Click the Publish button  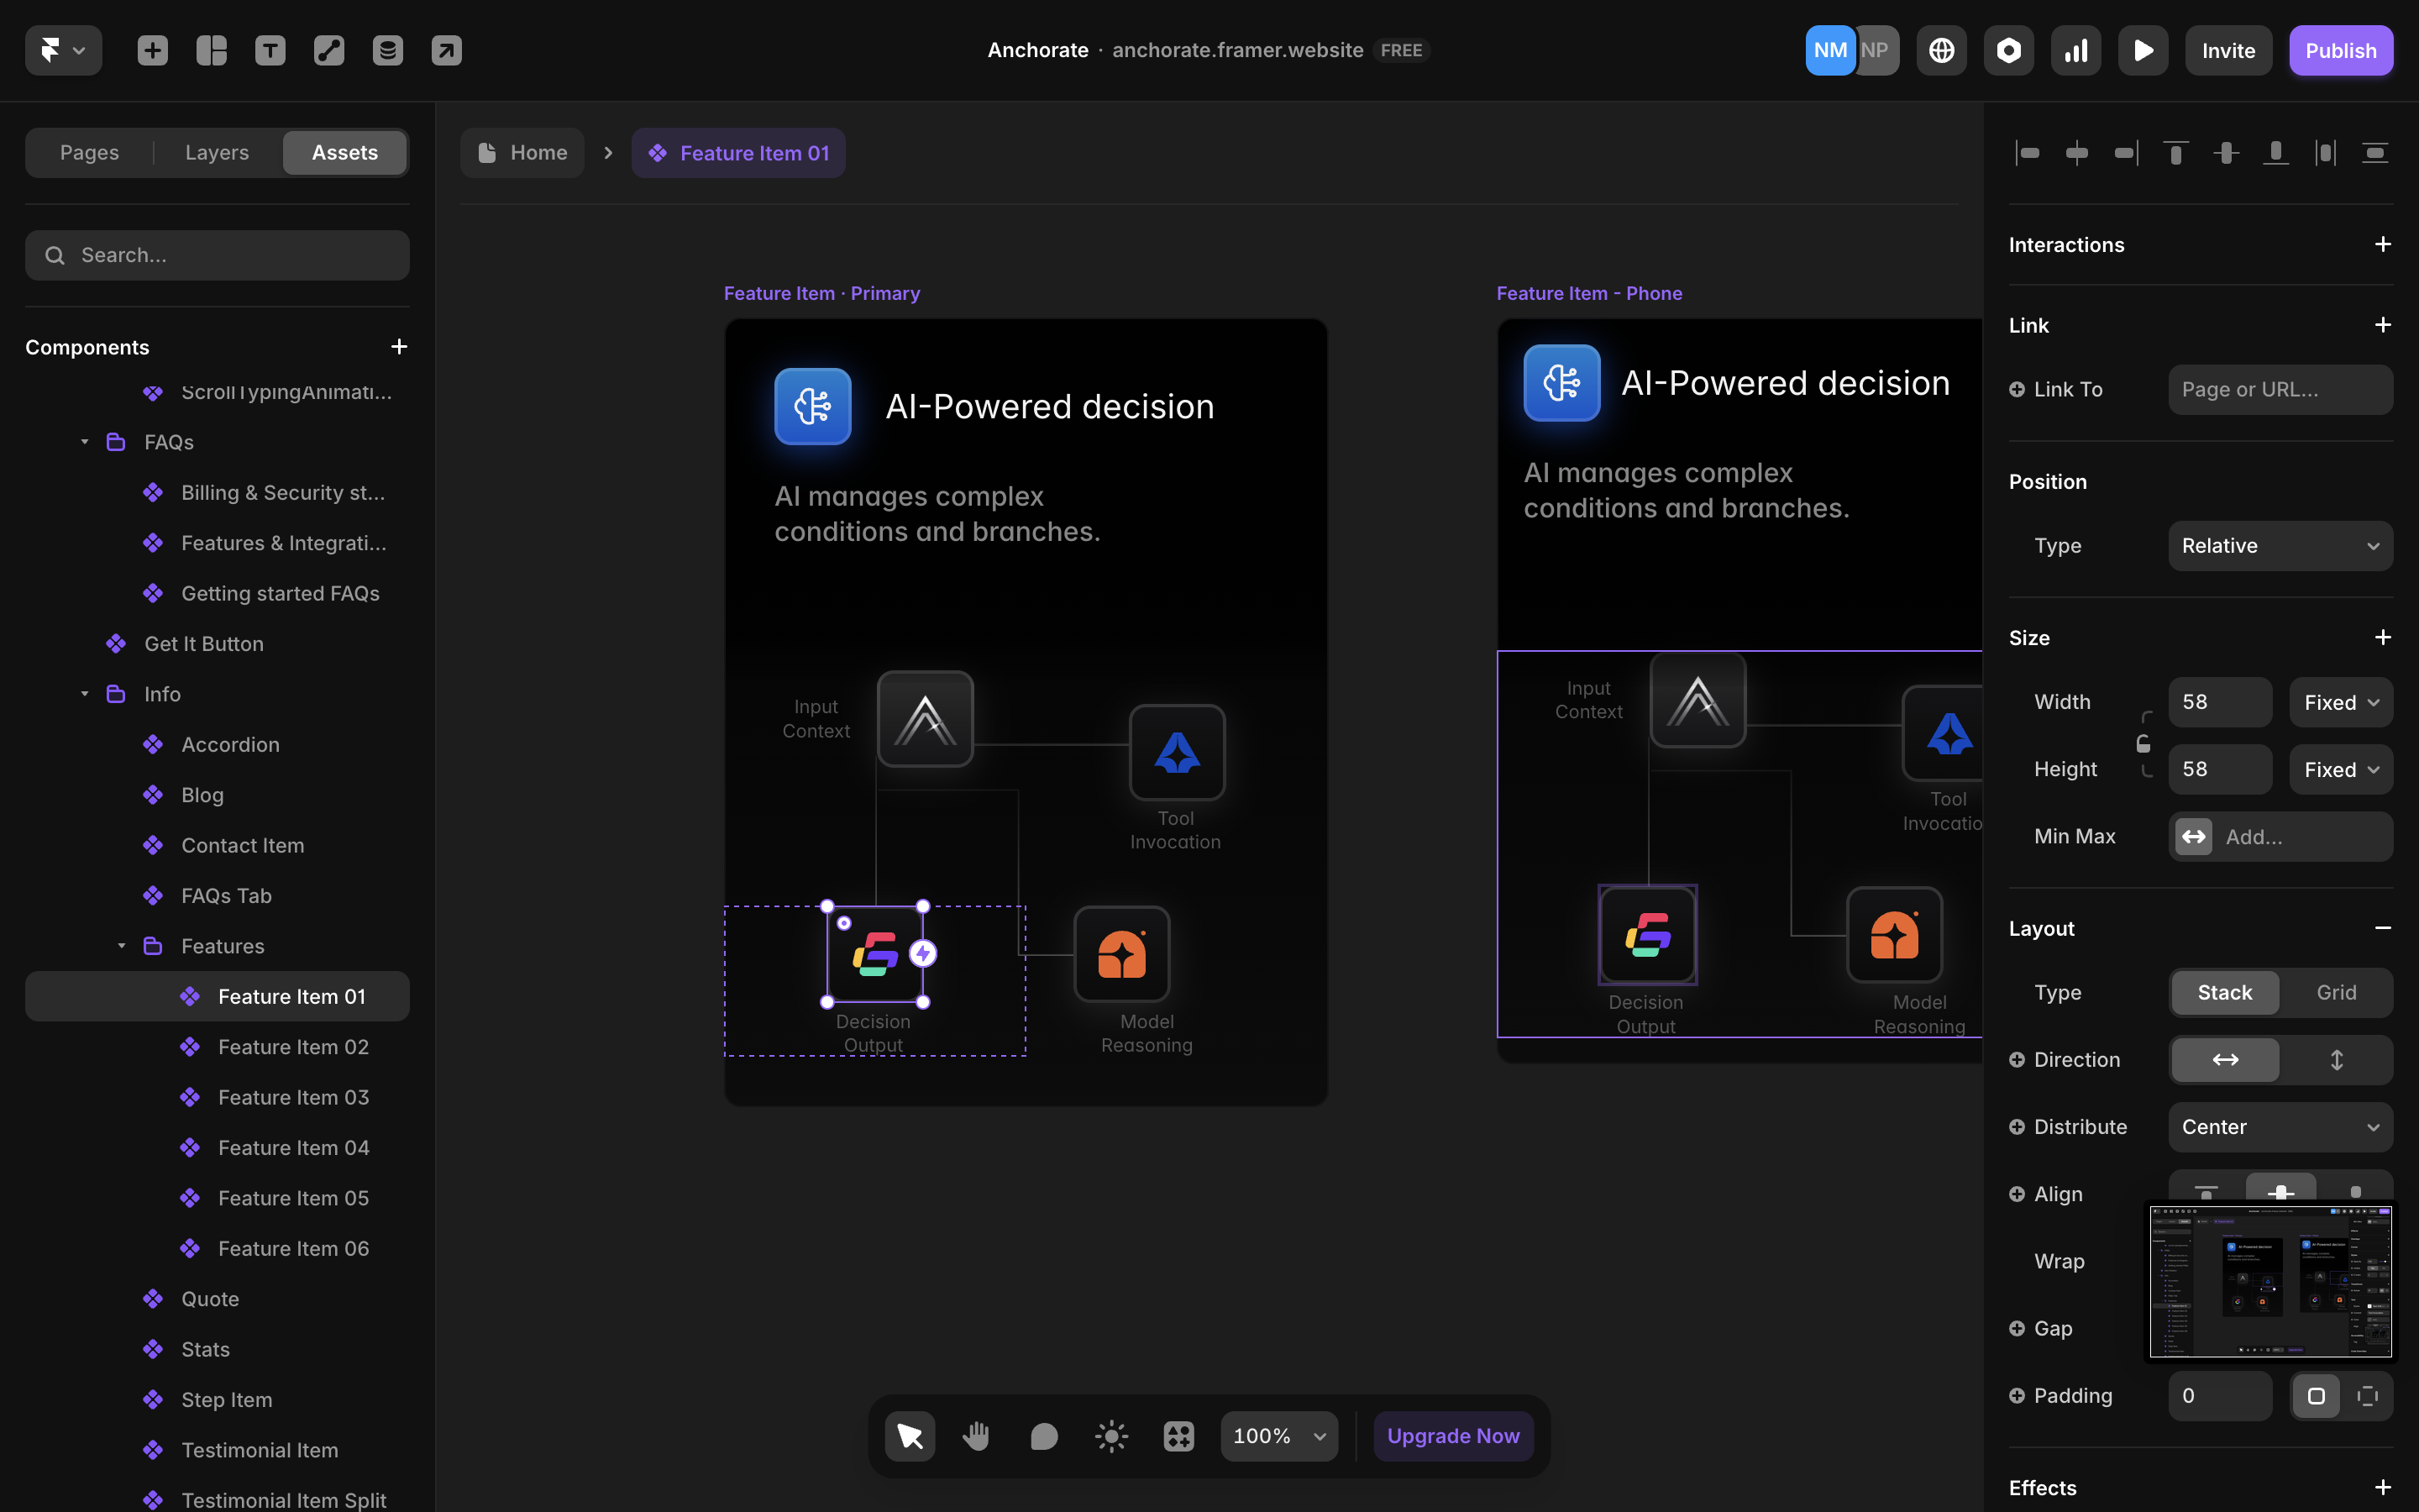point(2340,50)
